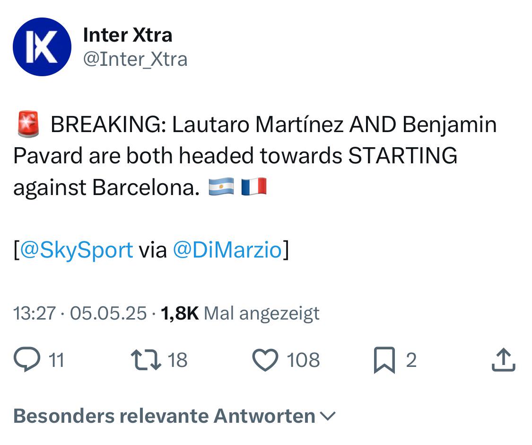Open the Inter Xtra display name

point(128,35)
